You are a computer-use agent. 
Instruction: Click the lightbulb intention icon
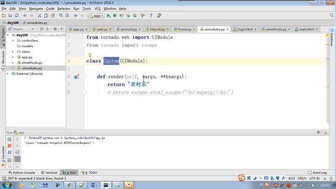pyautogui.click(x=90, y=55)
